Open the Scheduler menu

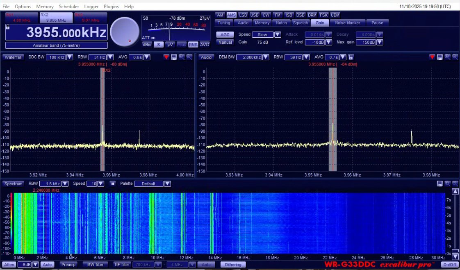click(x=69, y=6)
